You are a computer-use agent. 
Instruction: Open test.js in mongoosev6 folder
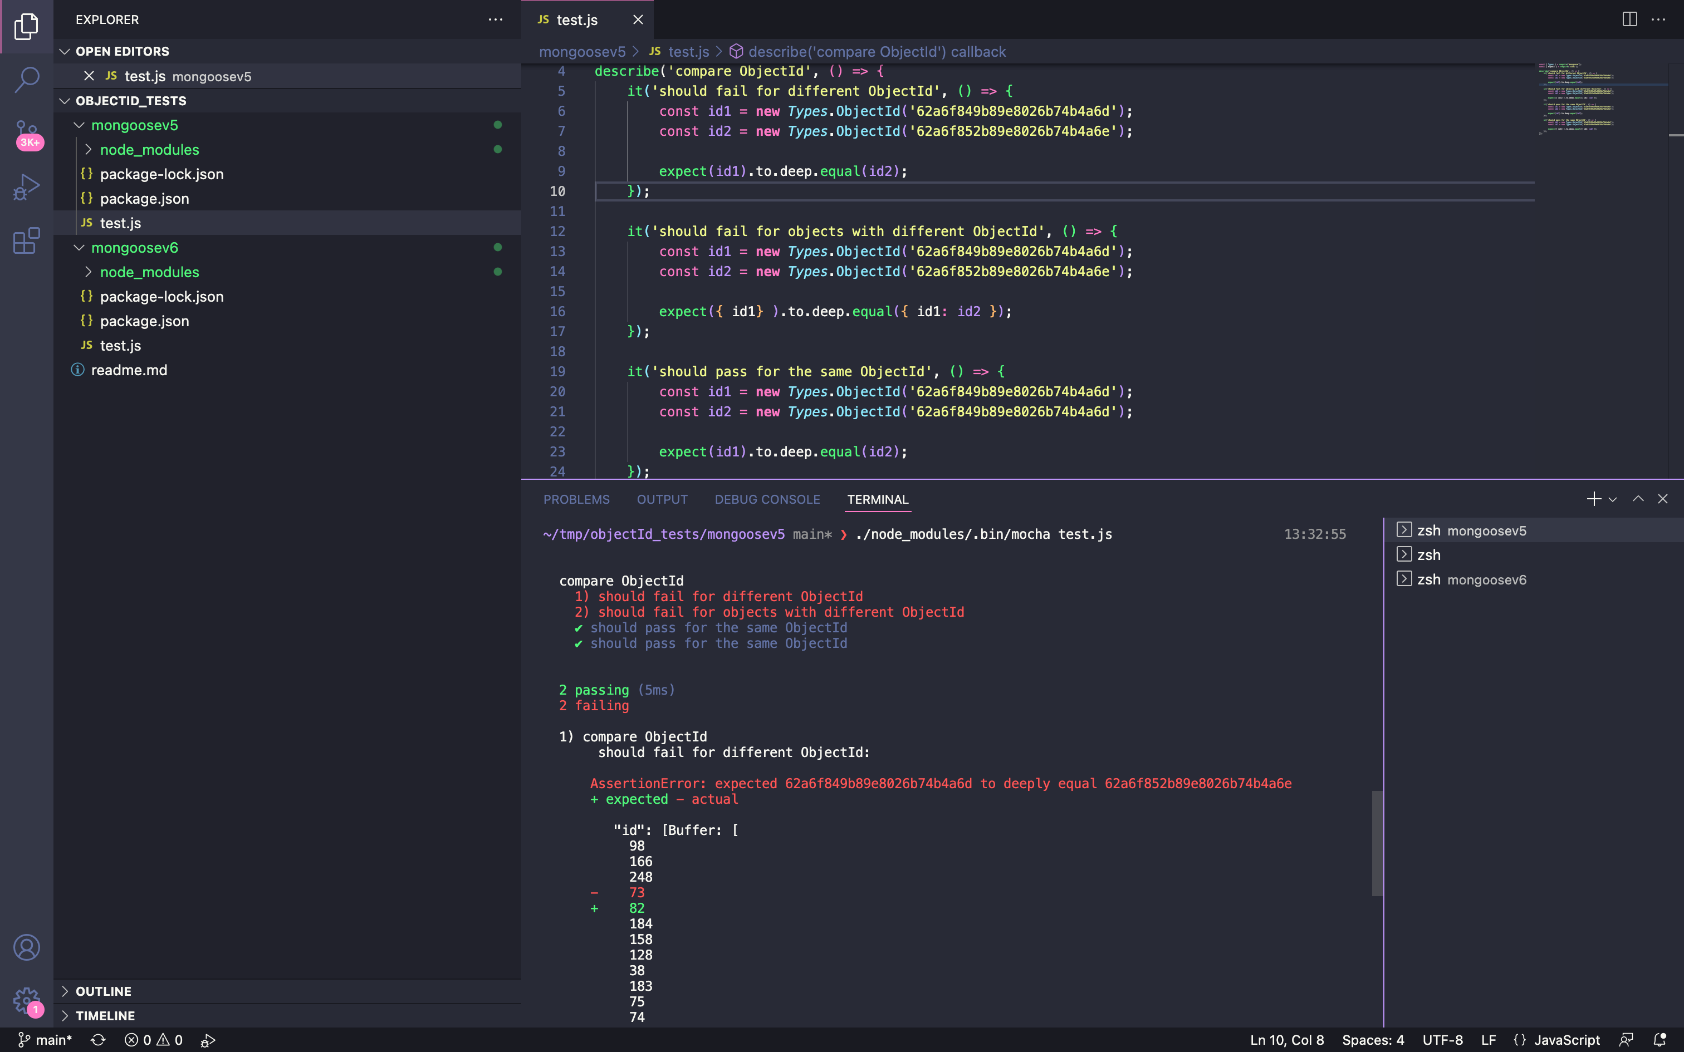tap(287, 345)
